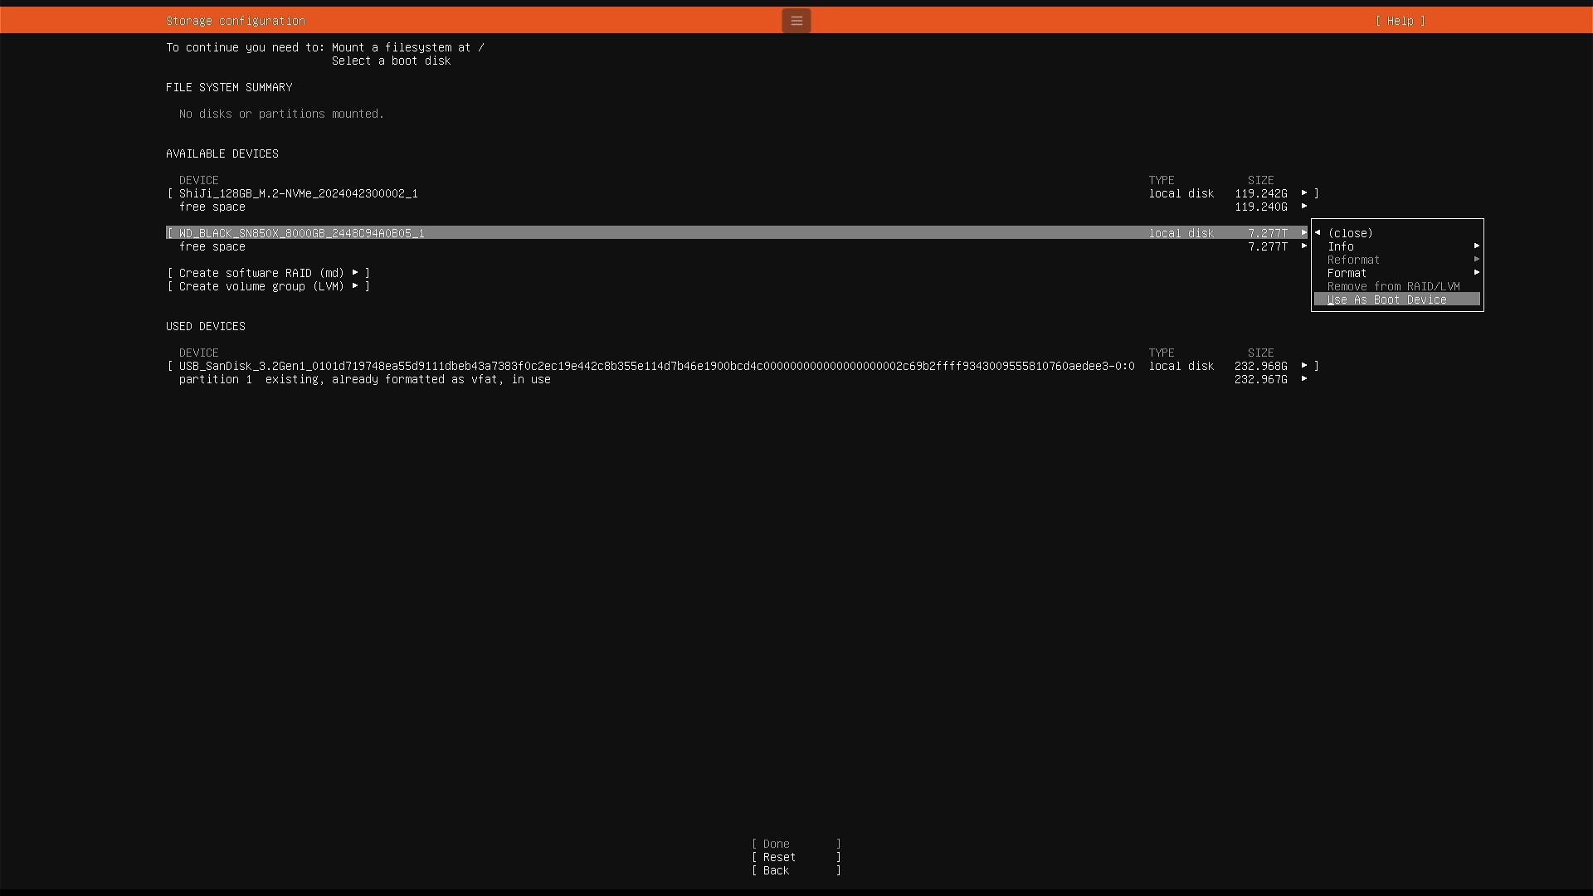Click the arrow next to the Format entry
1593x896 pixels.
tap(1476, 273)
